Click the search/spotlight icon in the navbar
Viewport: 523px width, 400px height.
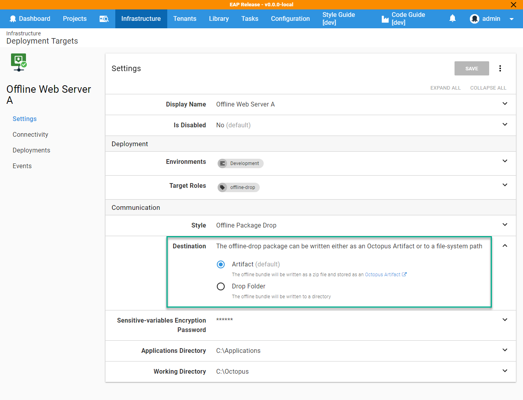tap(104, 19)
